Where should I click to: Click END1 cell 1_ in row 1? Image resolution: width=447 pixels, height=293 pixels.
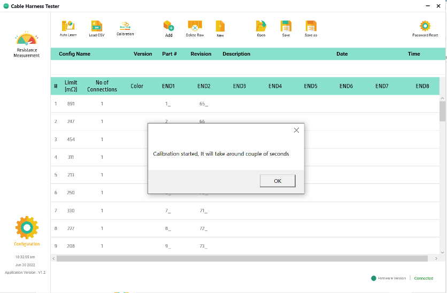pos(168,104)
